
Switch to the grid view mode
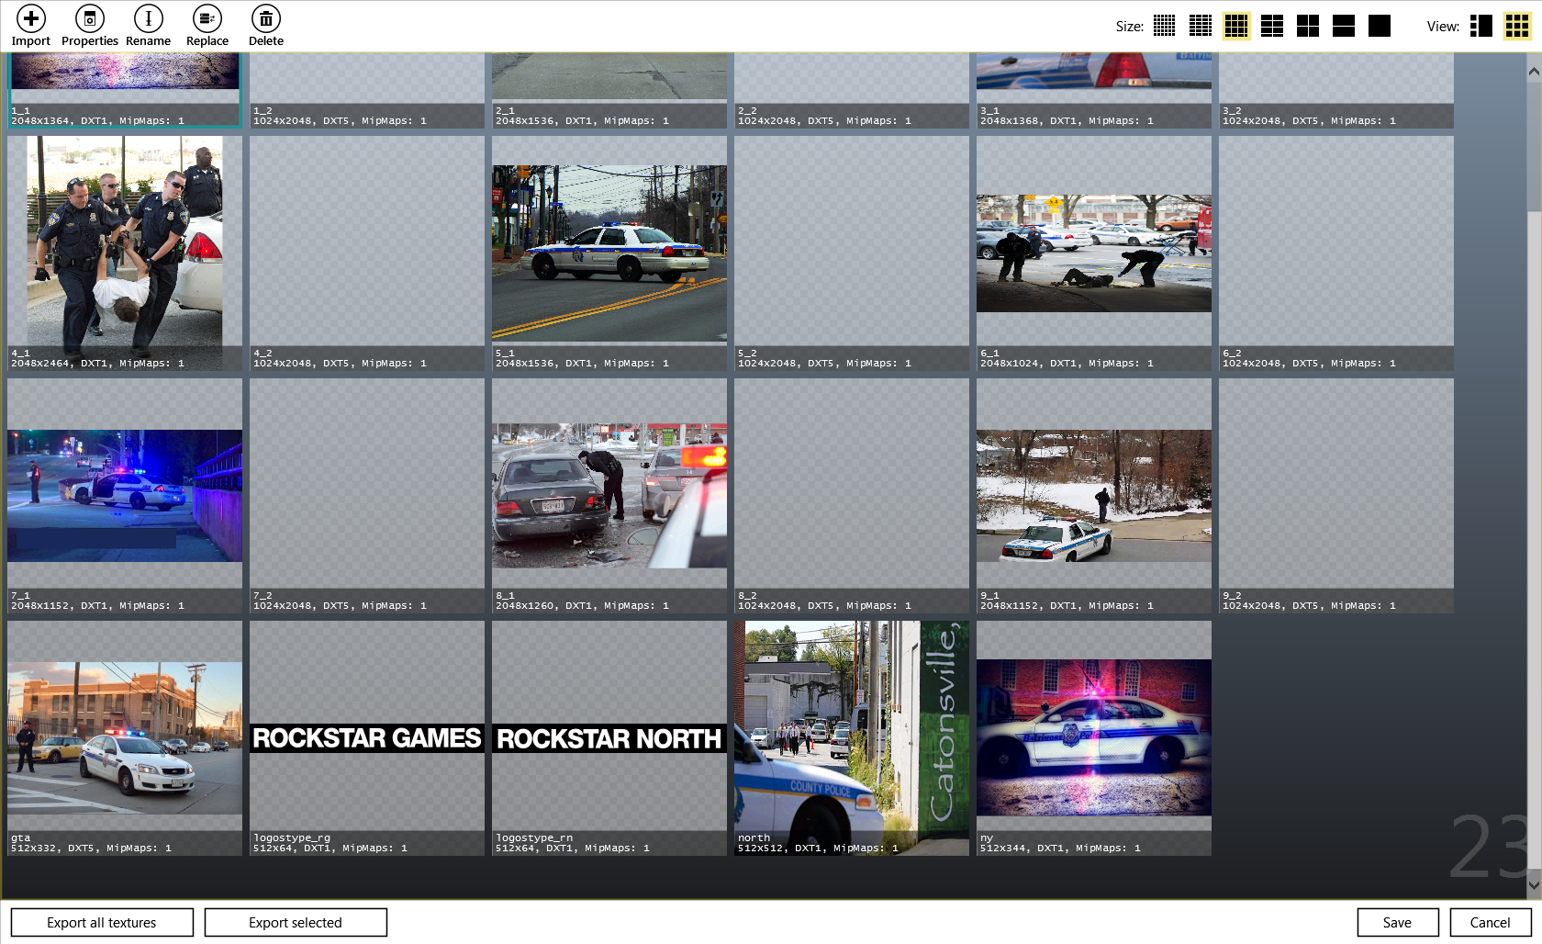1516,26
